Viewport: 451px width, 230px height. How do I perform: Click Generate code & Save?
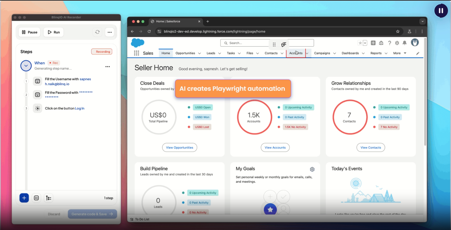92,214
